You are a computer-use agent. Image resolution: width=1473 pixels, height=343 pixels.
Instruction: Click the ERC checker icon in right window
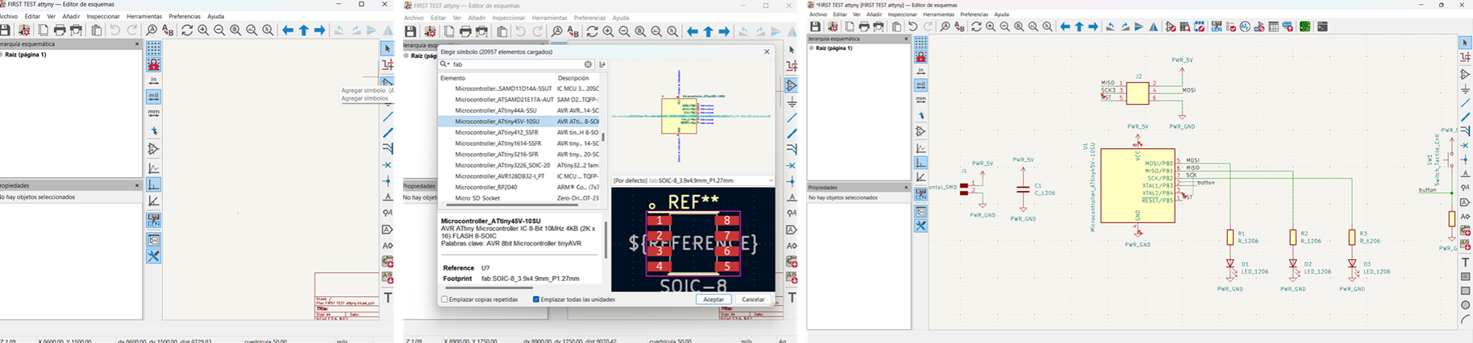(x=1231, y=27)
